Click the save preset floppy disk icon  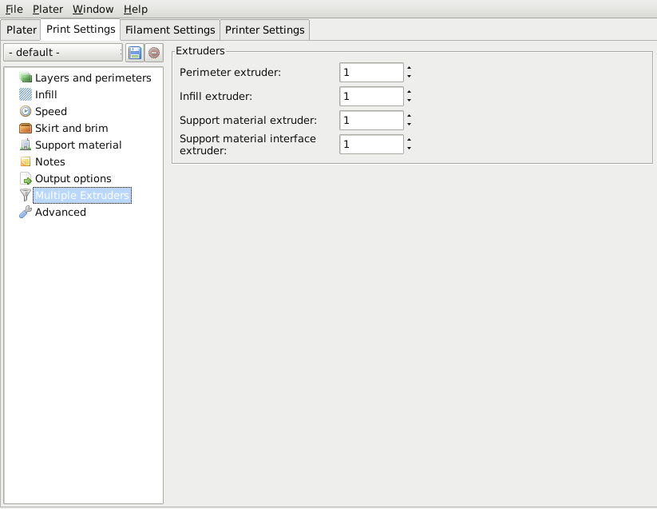tap(134, 53)
